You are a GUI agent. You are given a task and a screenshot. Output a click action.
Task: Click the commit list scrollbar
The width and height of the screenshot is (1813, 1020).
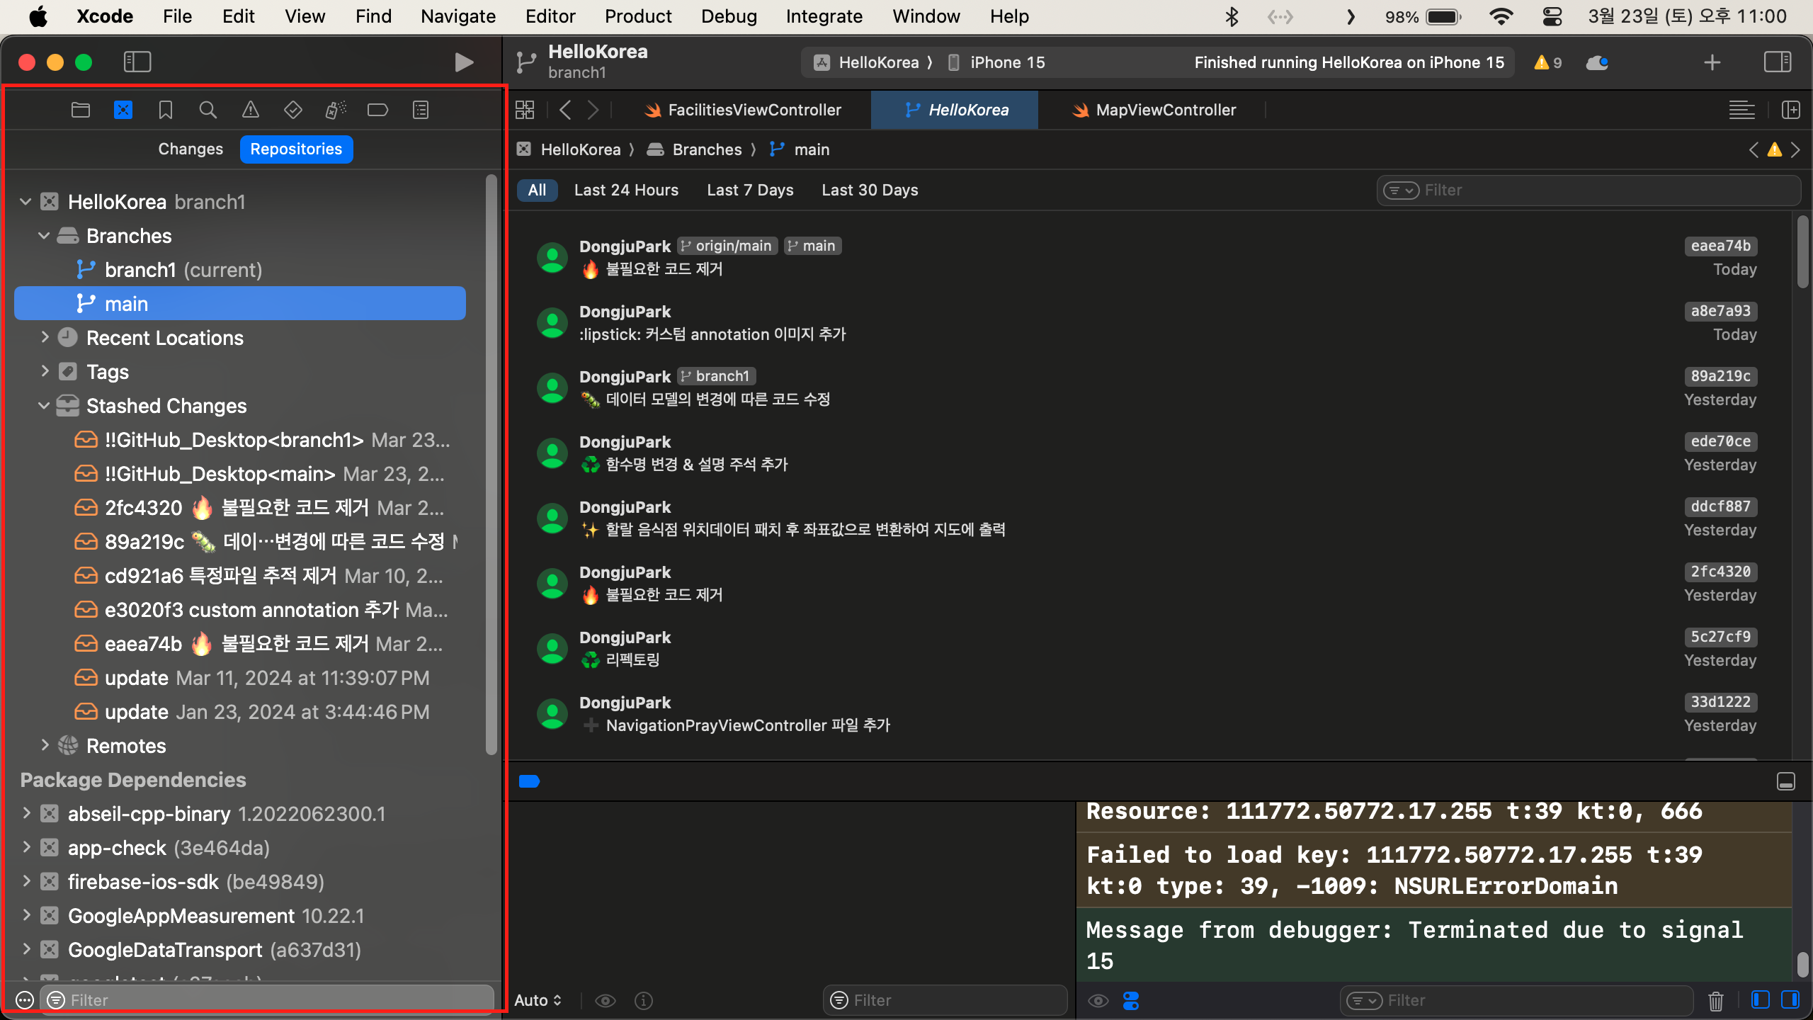coord(1803,253)
